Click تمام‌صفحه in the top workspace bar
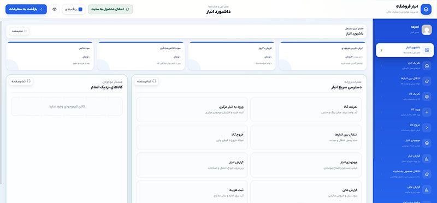 coord(19,31)
